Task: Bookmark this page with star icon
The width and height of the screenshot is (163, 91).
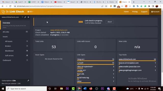Action: coord(106,6)
